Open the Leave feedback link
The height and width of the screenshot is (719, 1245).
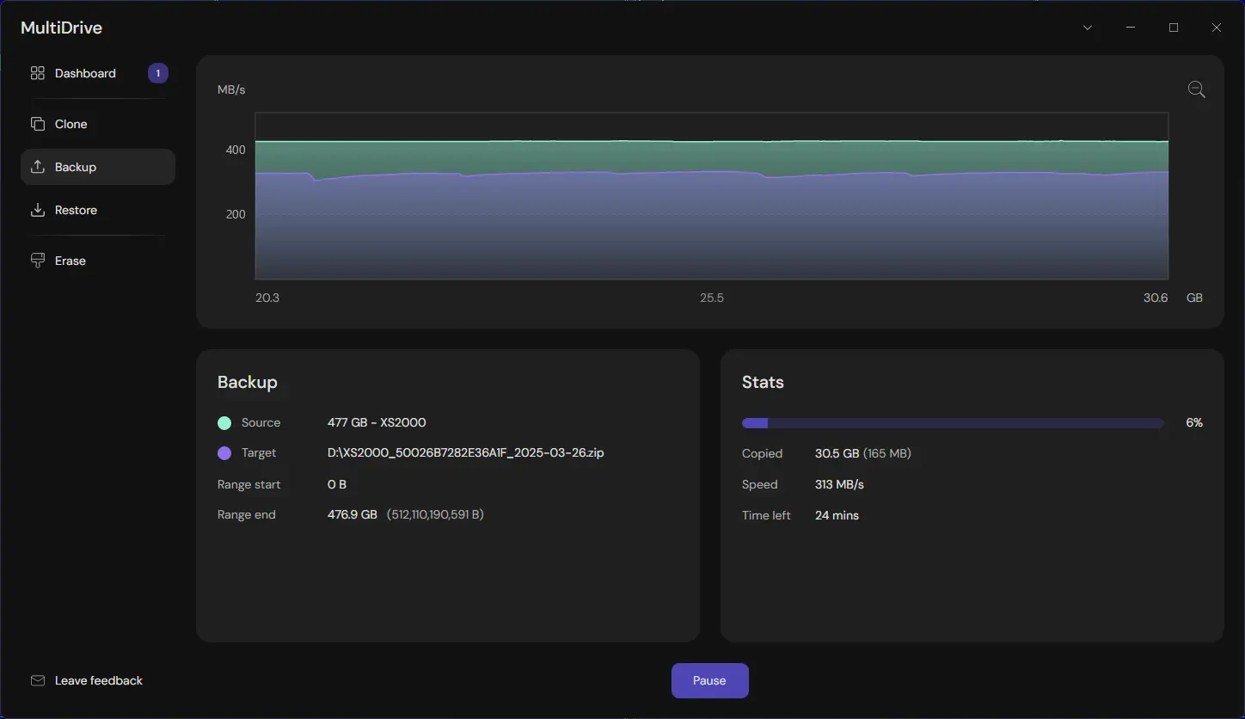coord(98,679)
